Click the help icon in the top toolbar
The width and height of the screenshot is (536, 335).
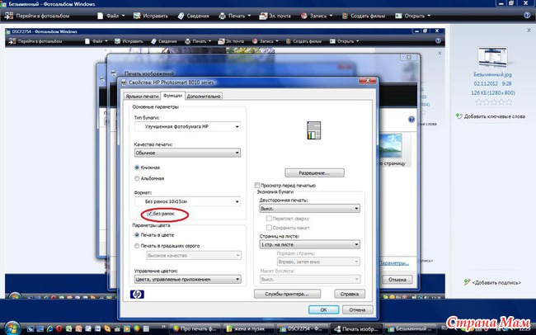point(527,16)
